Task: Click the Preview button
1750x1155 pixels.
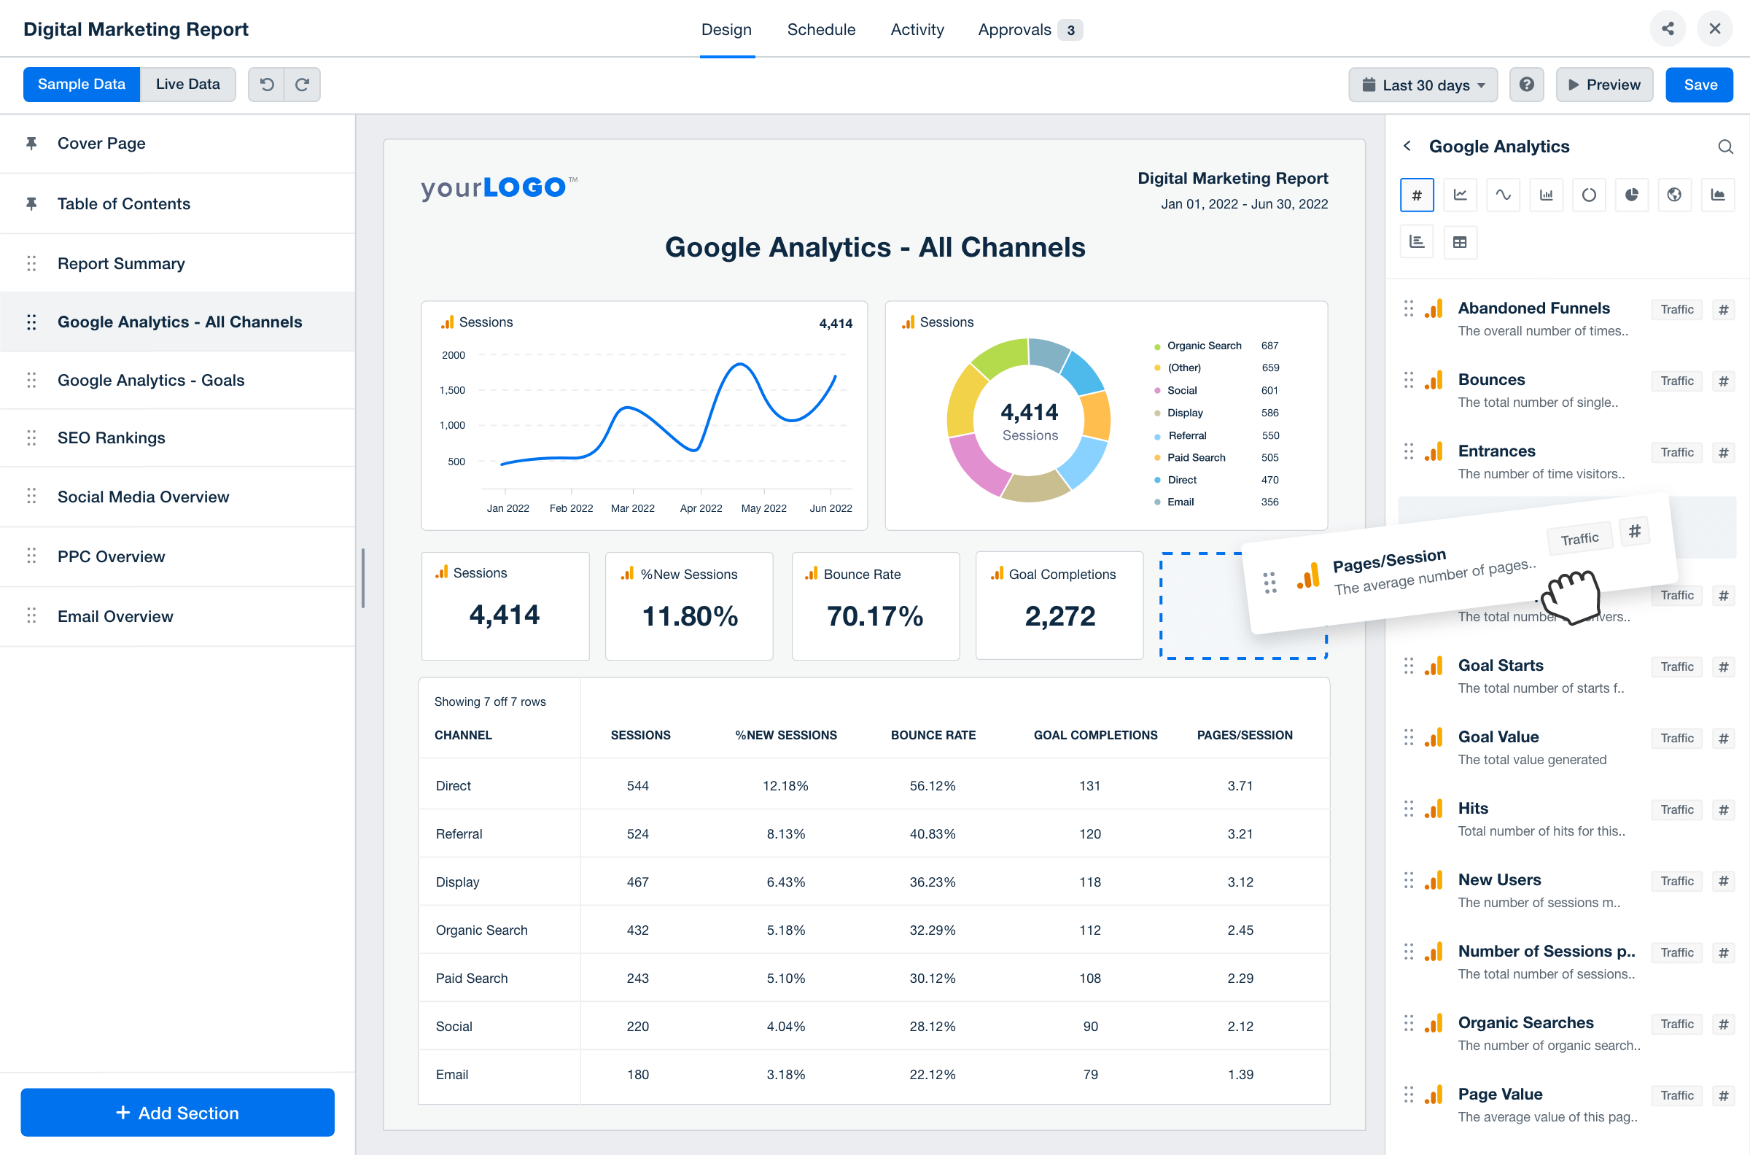Action: (1604, 84)
